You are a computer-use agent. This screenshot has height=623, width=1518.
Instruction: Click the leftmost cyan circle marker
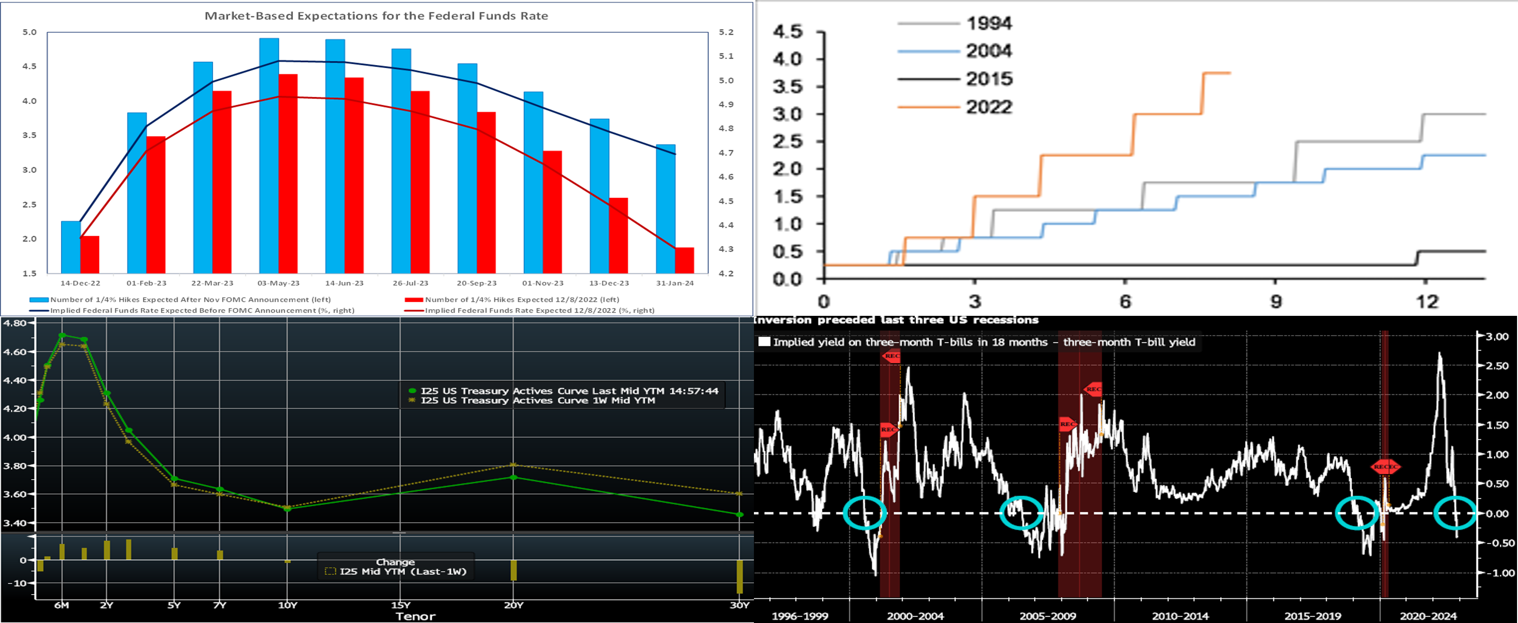click(x=864, y=513)
